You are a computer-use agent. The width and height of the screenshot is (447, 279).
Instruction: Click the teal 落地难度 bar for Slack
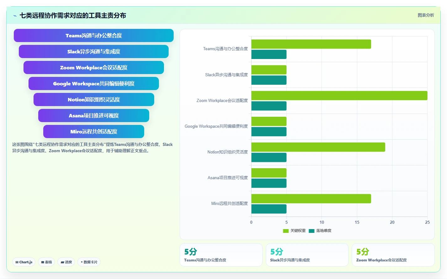click(x=269, y=80)
